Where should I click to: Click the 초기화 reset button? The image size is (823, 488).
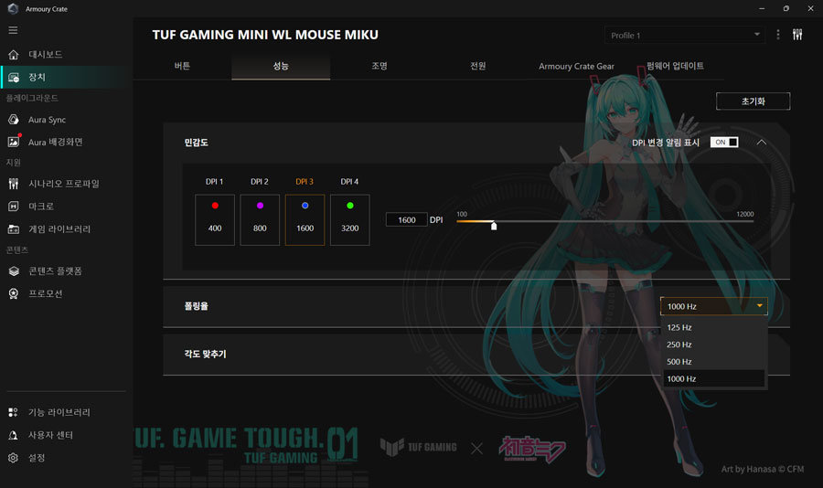[753, 101]
